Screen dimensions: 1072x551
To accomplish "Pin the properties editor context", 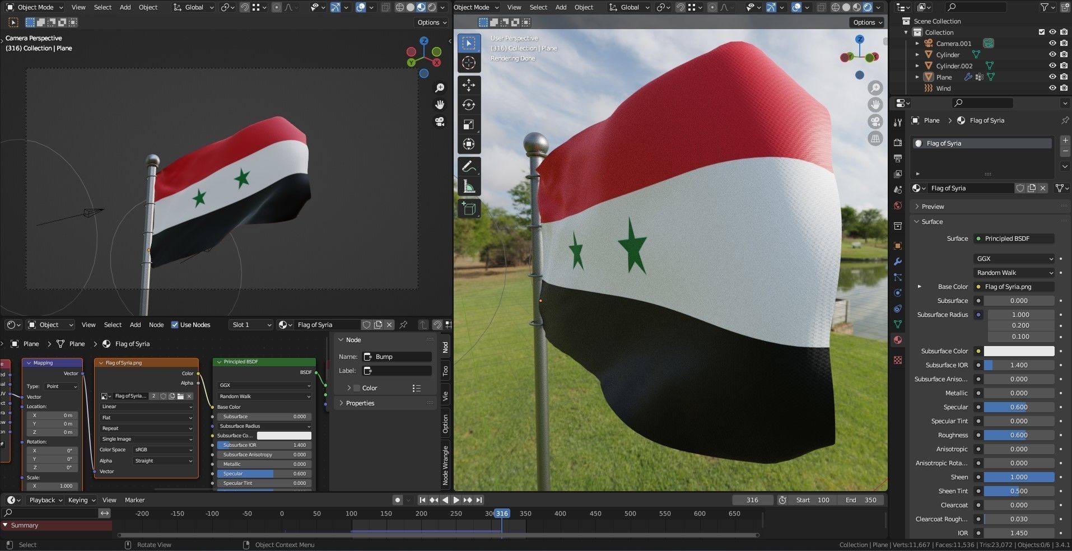I will tap(1065, 120).
